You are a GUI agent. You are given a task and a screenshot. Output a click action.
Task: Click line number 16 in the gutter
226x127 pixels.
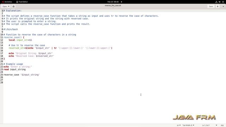(1, 51)
